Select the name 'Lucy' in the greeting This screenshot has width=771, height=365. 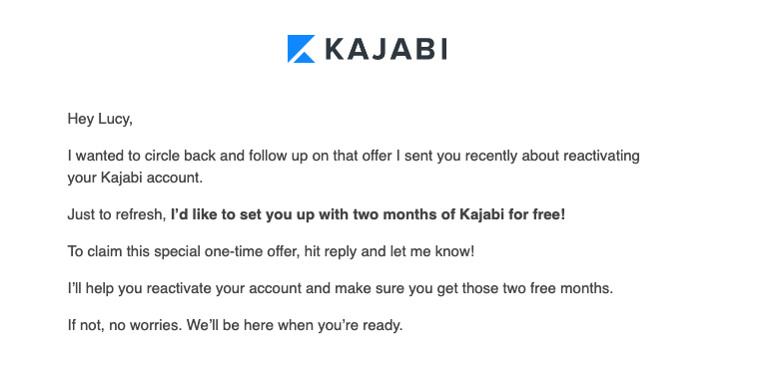114,120
